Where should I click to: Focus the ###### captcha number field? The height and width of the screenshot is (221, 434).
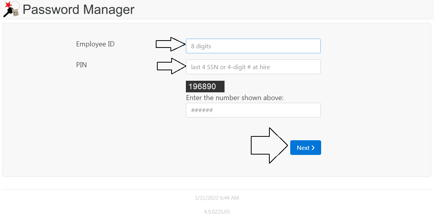pos(253,110)
